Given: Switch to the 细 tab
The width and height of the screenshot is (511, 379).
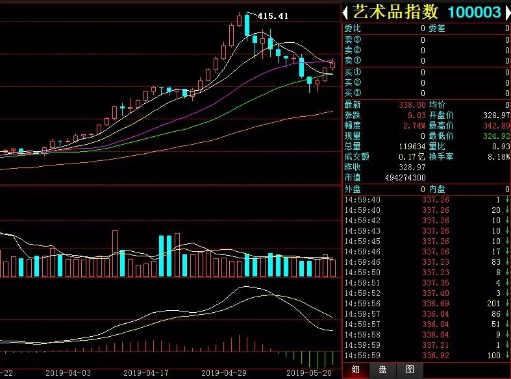Looking at the screenshot, I should click(x=356, y=369).
